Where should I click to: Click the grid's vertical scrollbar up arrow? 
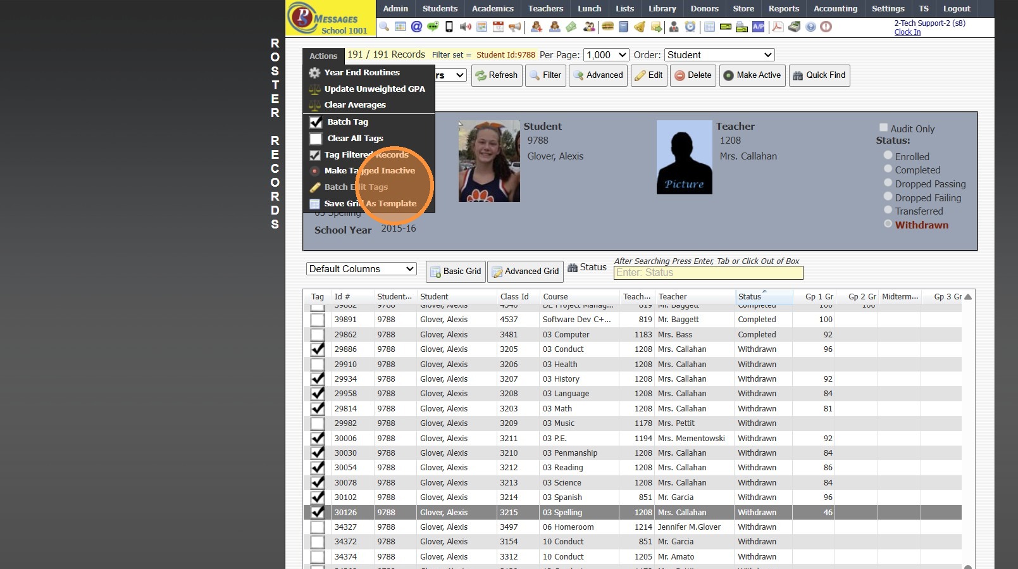(967, 297)
